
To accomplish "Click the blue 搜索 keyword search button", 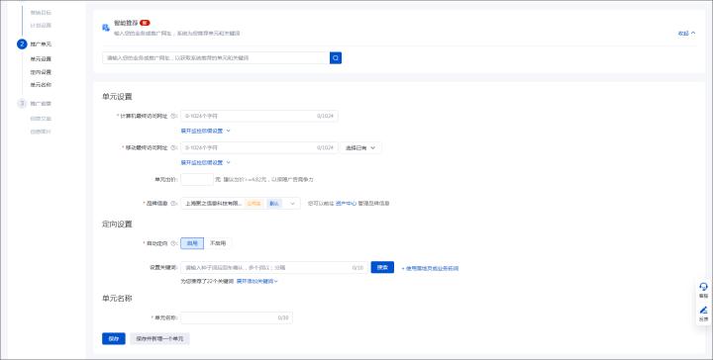I will (382, 267).
